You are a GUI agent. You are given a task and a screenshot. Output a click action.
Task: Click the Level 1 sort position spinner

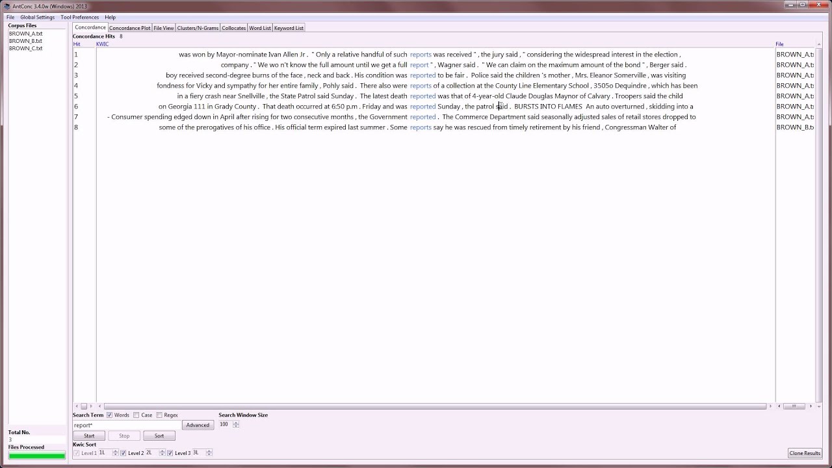(115, 453)
